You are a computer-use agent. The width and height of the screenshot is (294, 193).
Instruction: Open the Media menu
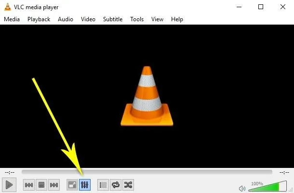coord(12,19)
